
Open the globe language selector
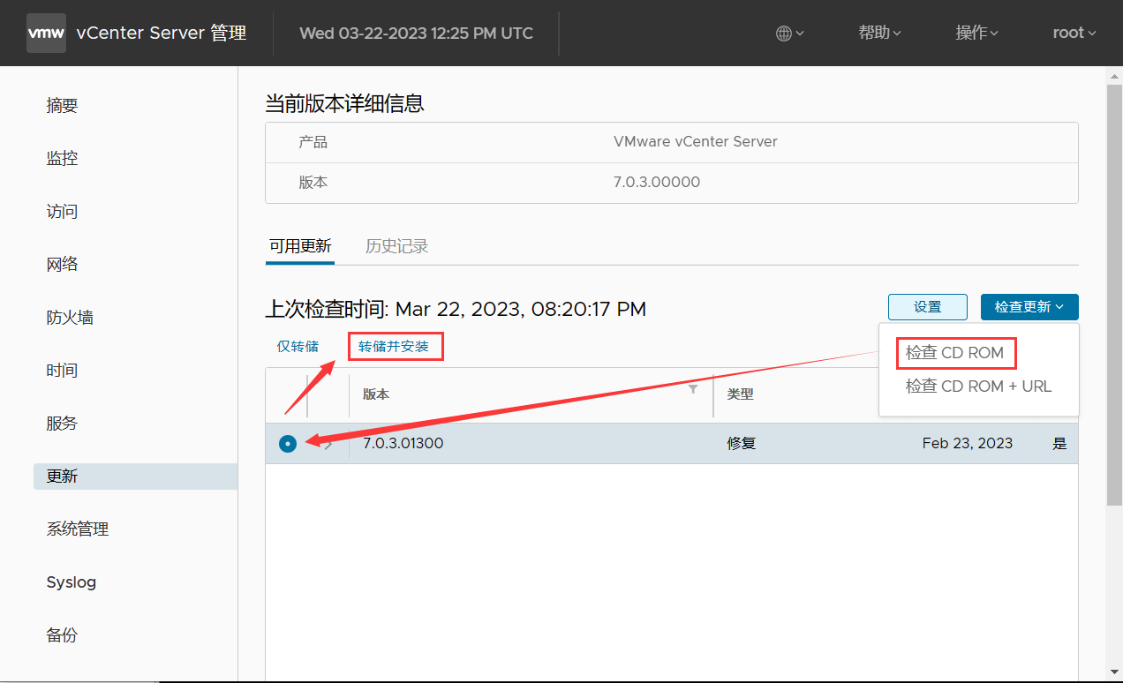click(789, 34)
